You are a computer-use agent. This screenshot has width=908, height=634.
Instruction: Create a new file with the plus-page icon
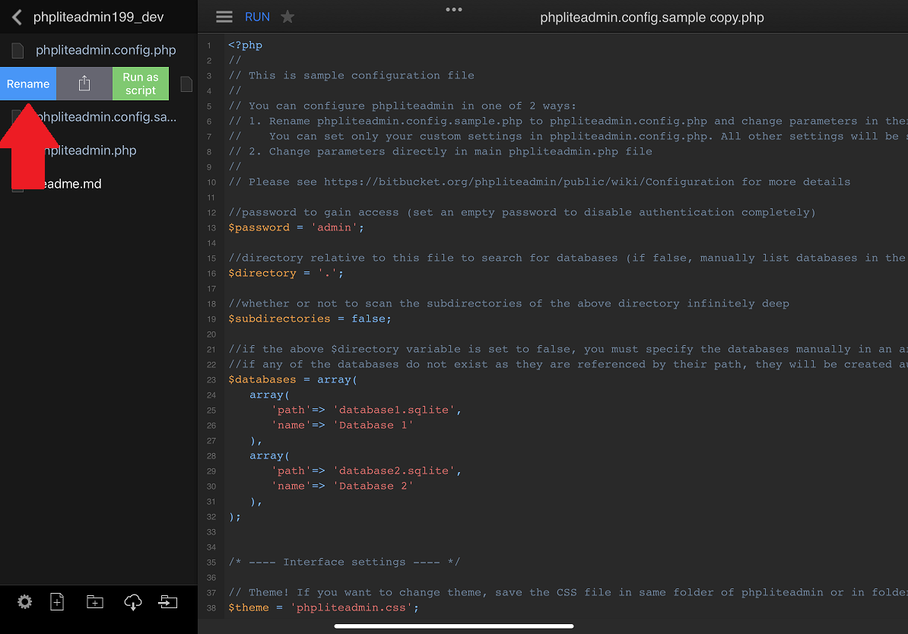(57, 602)
